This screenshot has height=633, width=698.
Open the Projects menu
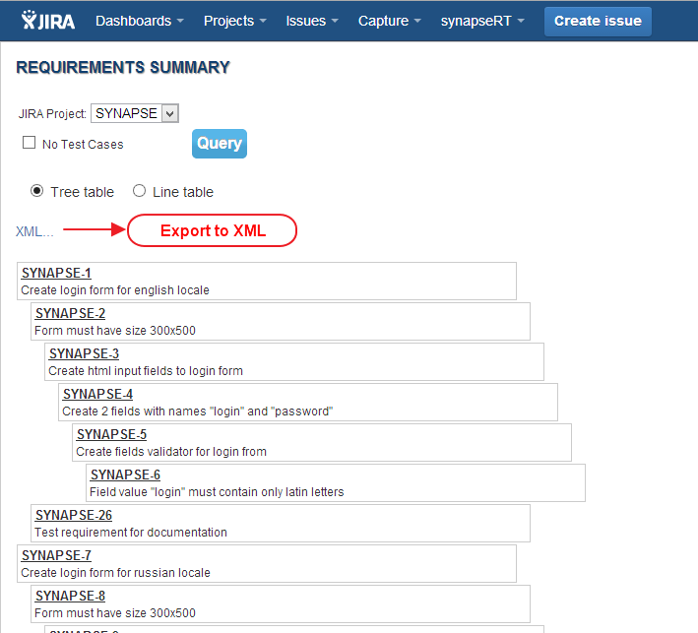click(235, 21)
